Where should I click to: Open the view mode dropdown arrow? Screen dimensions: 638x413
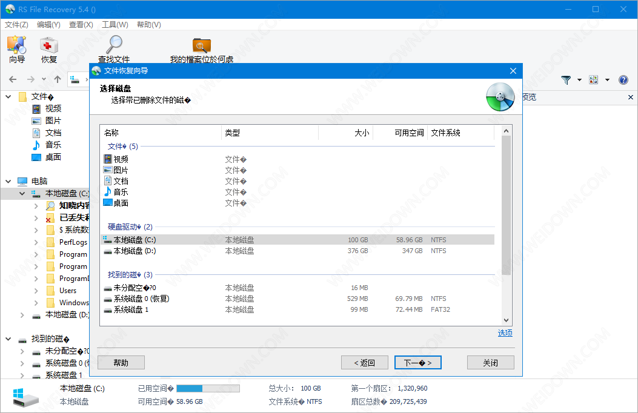[x=607, y=80]
